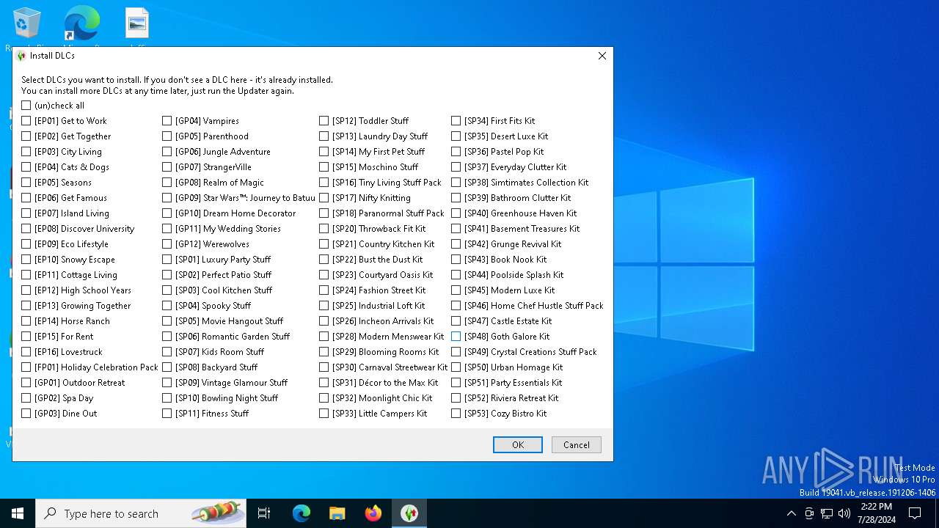Viewport: 939px width, 528px height.
Task: Check [GP10] Dream Home Decorator
Action: tap(167, 213)
